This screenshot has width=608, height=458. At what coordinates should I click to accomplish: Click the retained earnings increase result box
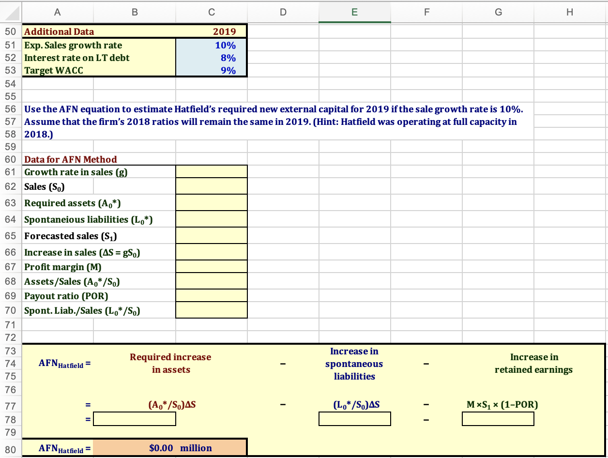point(498,419)
